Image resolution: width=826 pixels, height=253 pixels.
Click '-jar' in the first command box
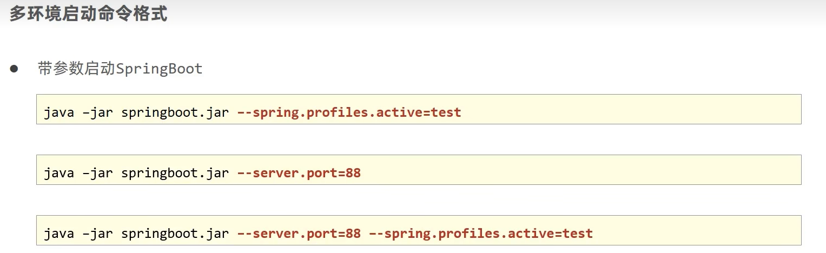[98, 113]
